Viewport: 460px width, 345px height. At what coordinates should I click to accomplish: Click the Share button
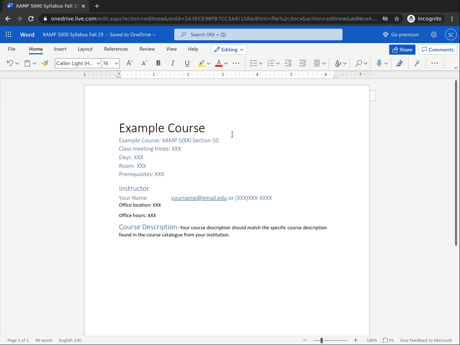click(402, 50)
